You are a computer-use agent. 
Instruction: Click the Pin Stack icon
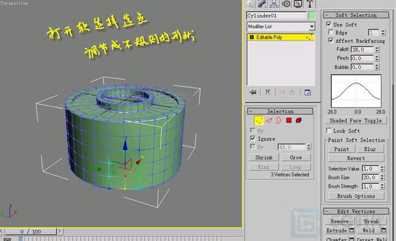(x=253, y=92)
